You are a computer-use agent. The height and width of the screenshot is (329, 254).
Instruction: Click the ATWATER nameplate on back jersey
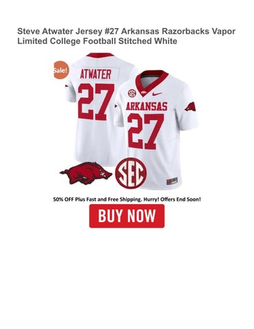click(96, 75)
